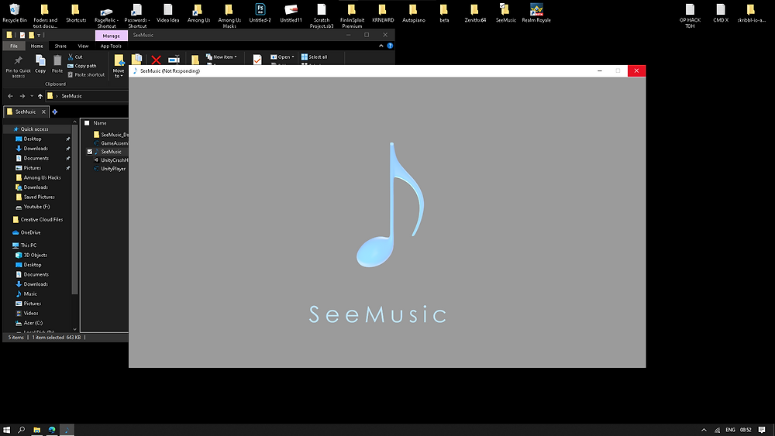Select the UnityPlayer file
Viewport: 775px width, 436px height.
[110, 169]
